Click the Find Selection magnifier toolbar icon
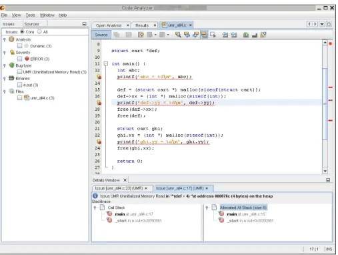The height and width of the screenshot is (255, 338). 178,35
